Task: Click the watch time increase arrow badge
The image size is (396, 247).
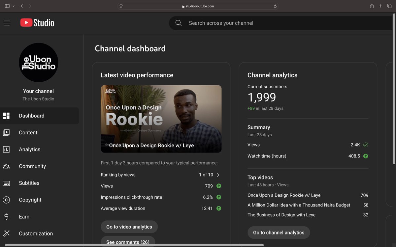Action: (365, 156)
